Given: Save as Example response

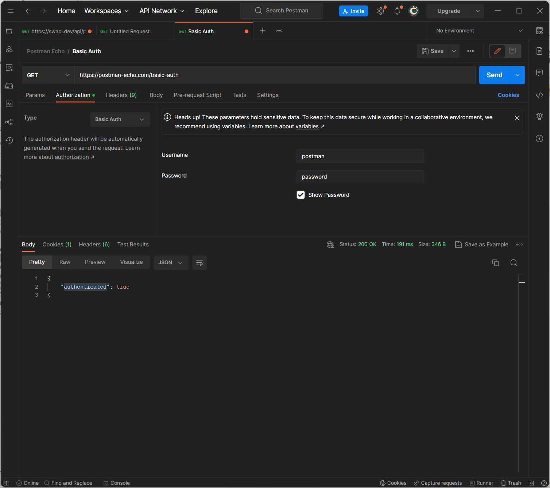Looking at the screenshot, I should tap(482, 245).
